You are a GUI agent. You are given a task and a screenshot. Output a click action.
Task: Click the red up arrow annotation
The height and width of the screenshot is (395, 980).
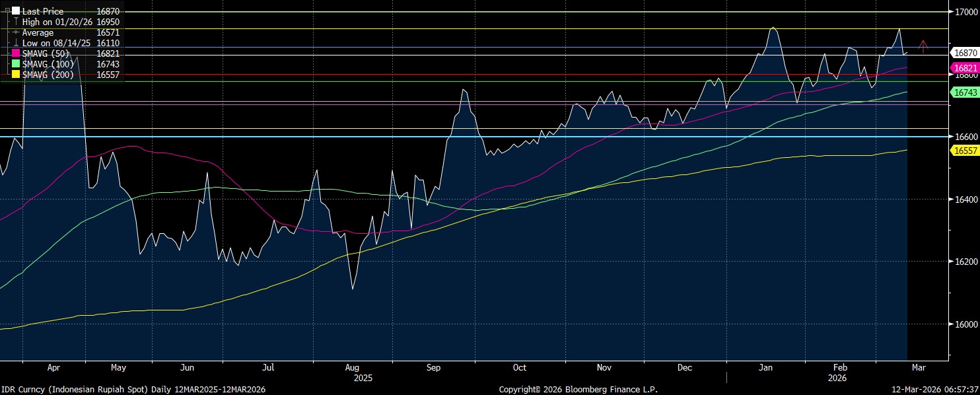click(x=924, y=45)
